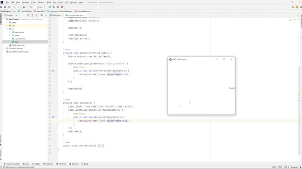Screen dimensions: 302x169
Task: Click the Back navigation arrow
Action: (x=15, y=7)
